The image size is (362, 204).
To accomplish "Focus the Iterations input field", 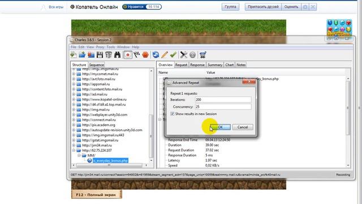I will [x=223, y=100].
